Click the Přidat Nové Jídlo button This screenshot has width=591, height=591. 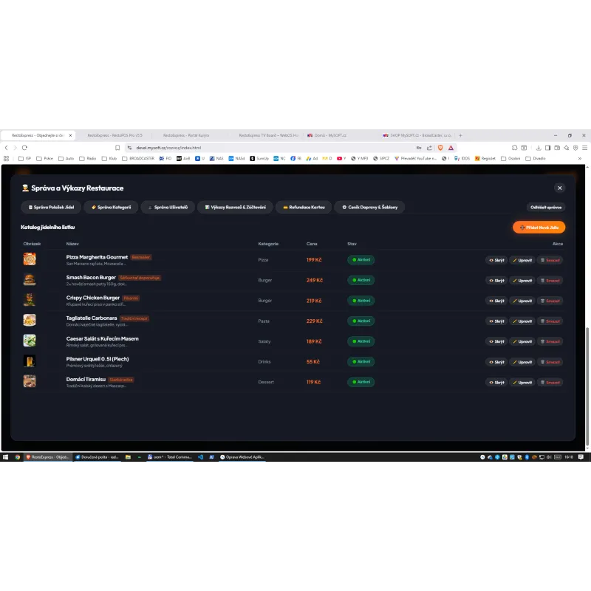point(539,228)
